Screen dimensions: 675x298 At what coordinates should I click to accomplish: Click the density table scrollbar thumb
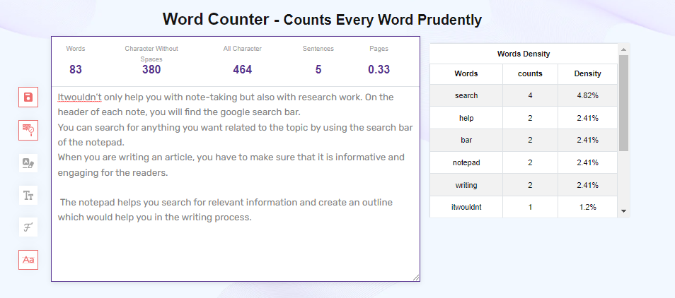pos(624,102)
